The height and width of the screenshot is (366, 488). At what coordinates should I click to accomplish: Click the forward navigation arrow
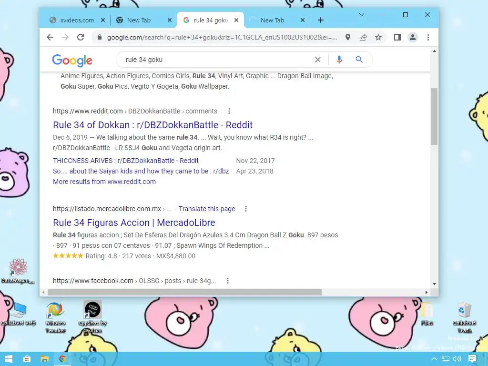coord(65,37)
